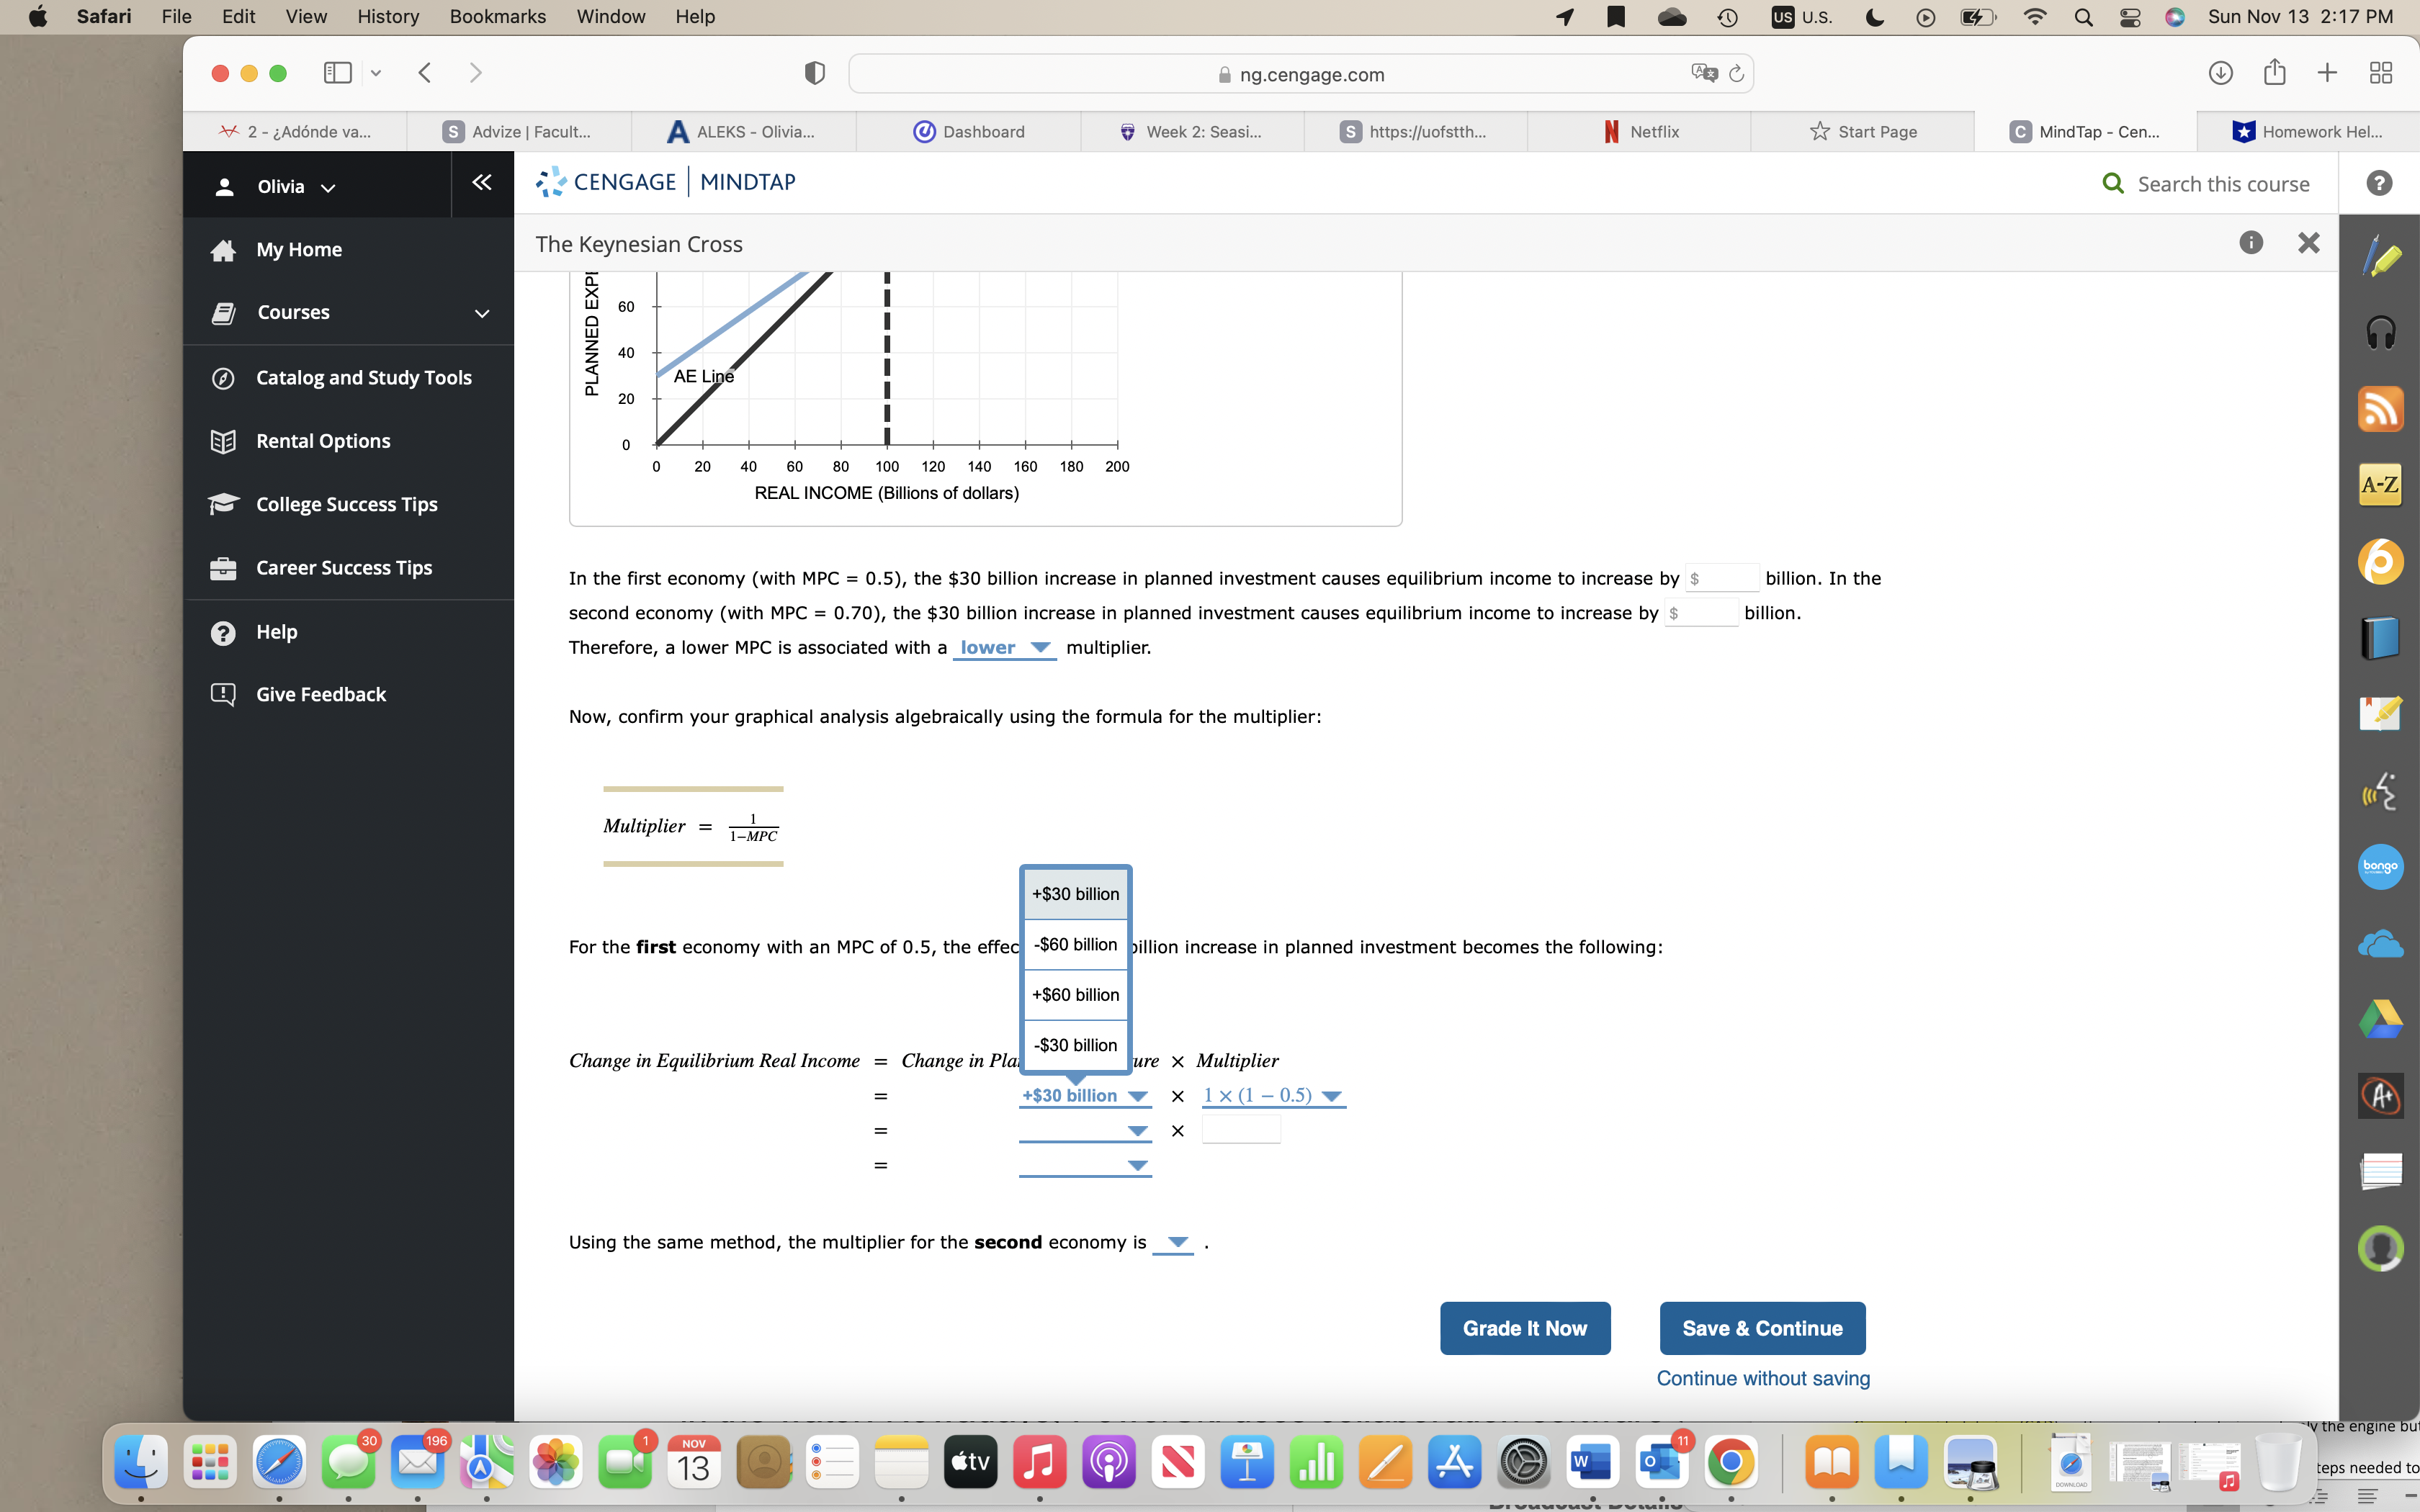
Task: Expand the Courses section in sidebar
Action: (481, 313)
